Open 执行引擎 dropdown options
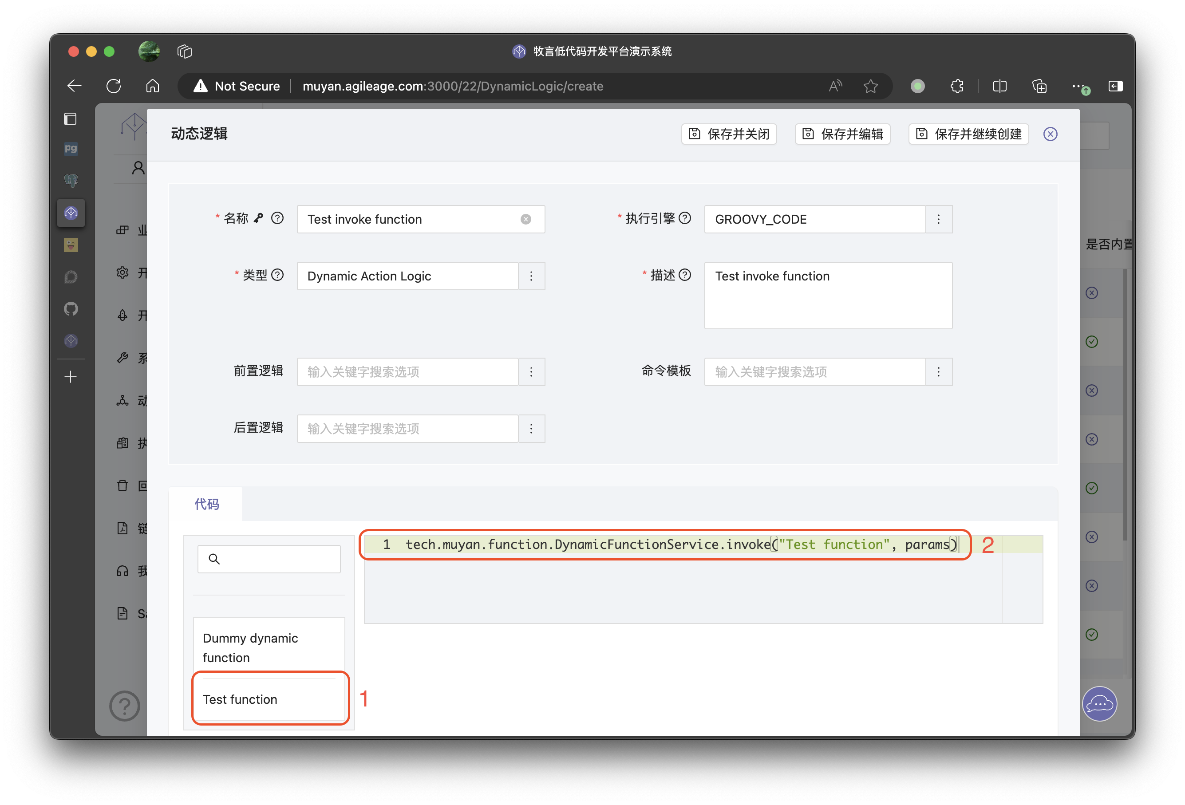 point(938,219)
